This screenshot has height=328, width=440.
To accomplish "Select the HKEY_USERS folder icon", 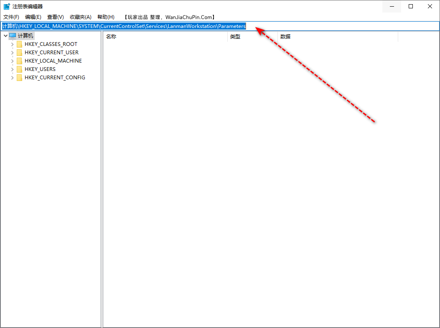I will tap(19, 69).
